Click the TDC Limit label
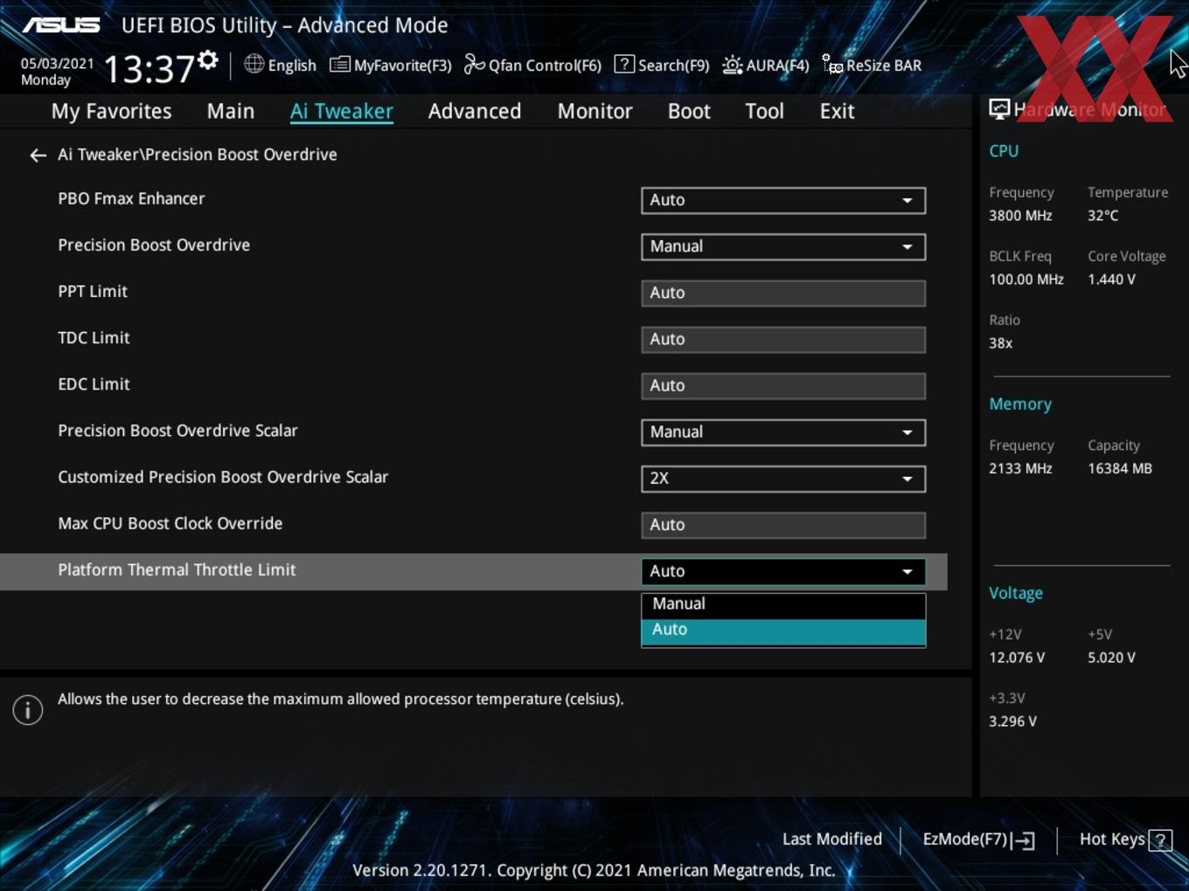The width and height of the screenshot is (1189, 891). [94, 337]
